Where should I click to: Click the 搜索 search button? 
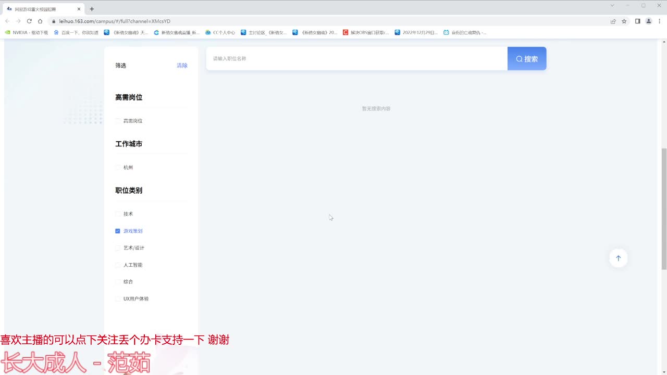click(x=527, y=58)
